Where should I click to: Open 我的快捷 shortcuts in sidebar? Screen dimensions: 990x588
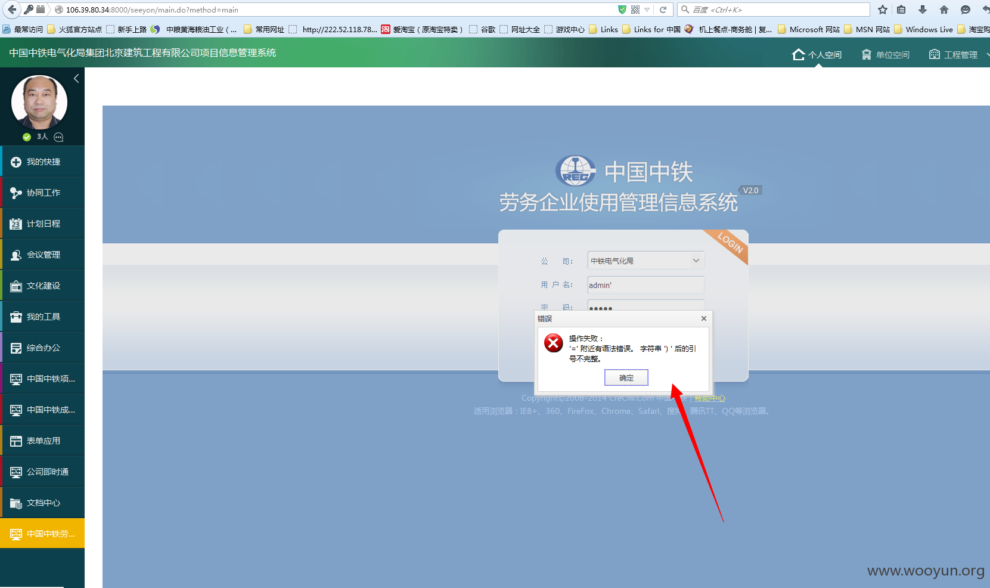(x=42, y=162)
